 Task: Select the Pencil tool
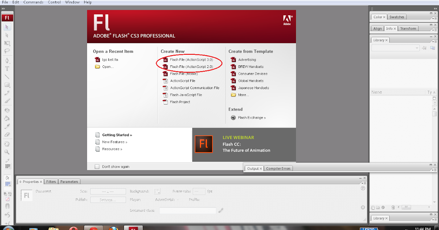pyautogui.click(x=7, y=93)
